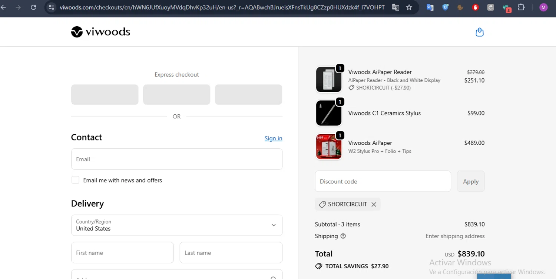Click the browser back arrow

click(3, 7)
